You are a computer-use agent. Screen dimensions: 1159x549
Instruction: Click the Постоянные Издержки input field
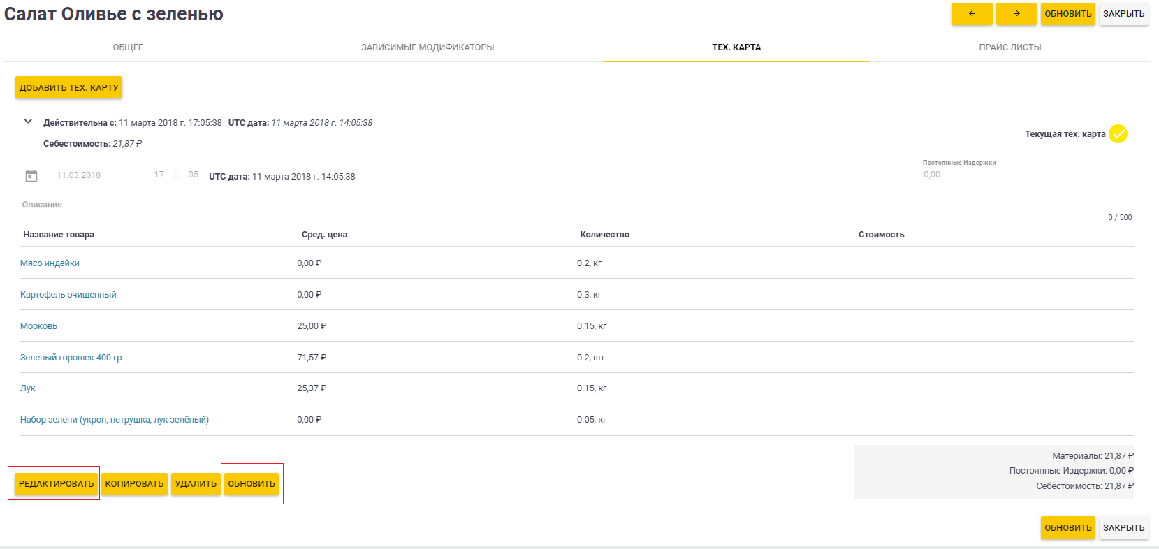pyautogui.click(x=1027, y=175)
